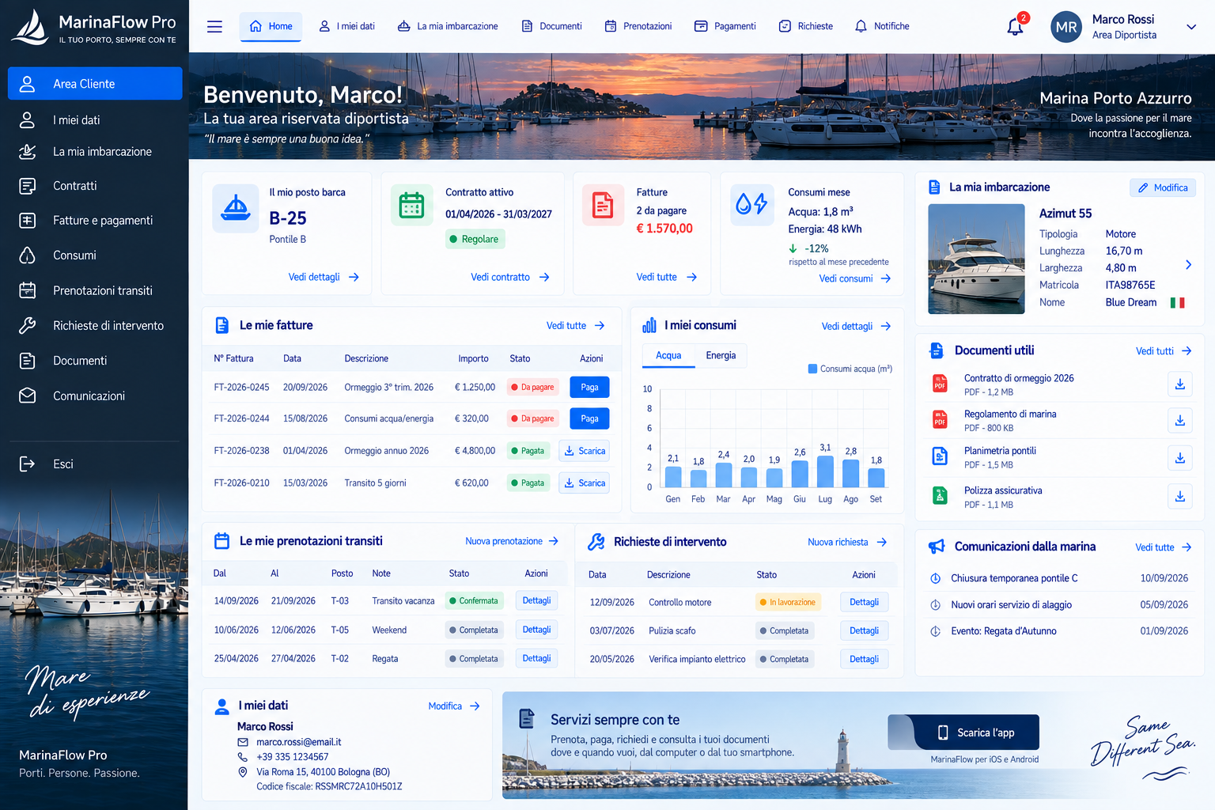Click Modifica link in I miei dati card

tap(454, 706)
